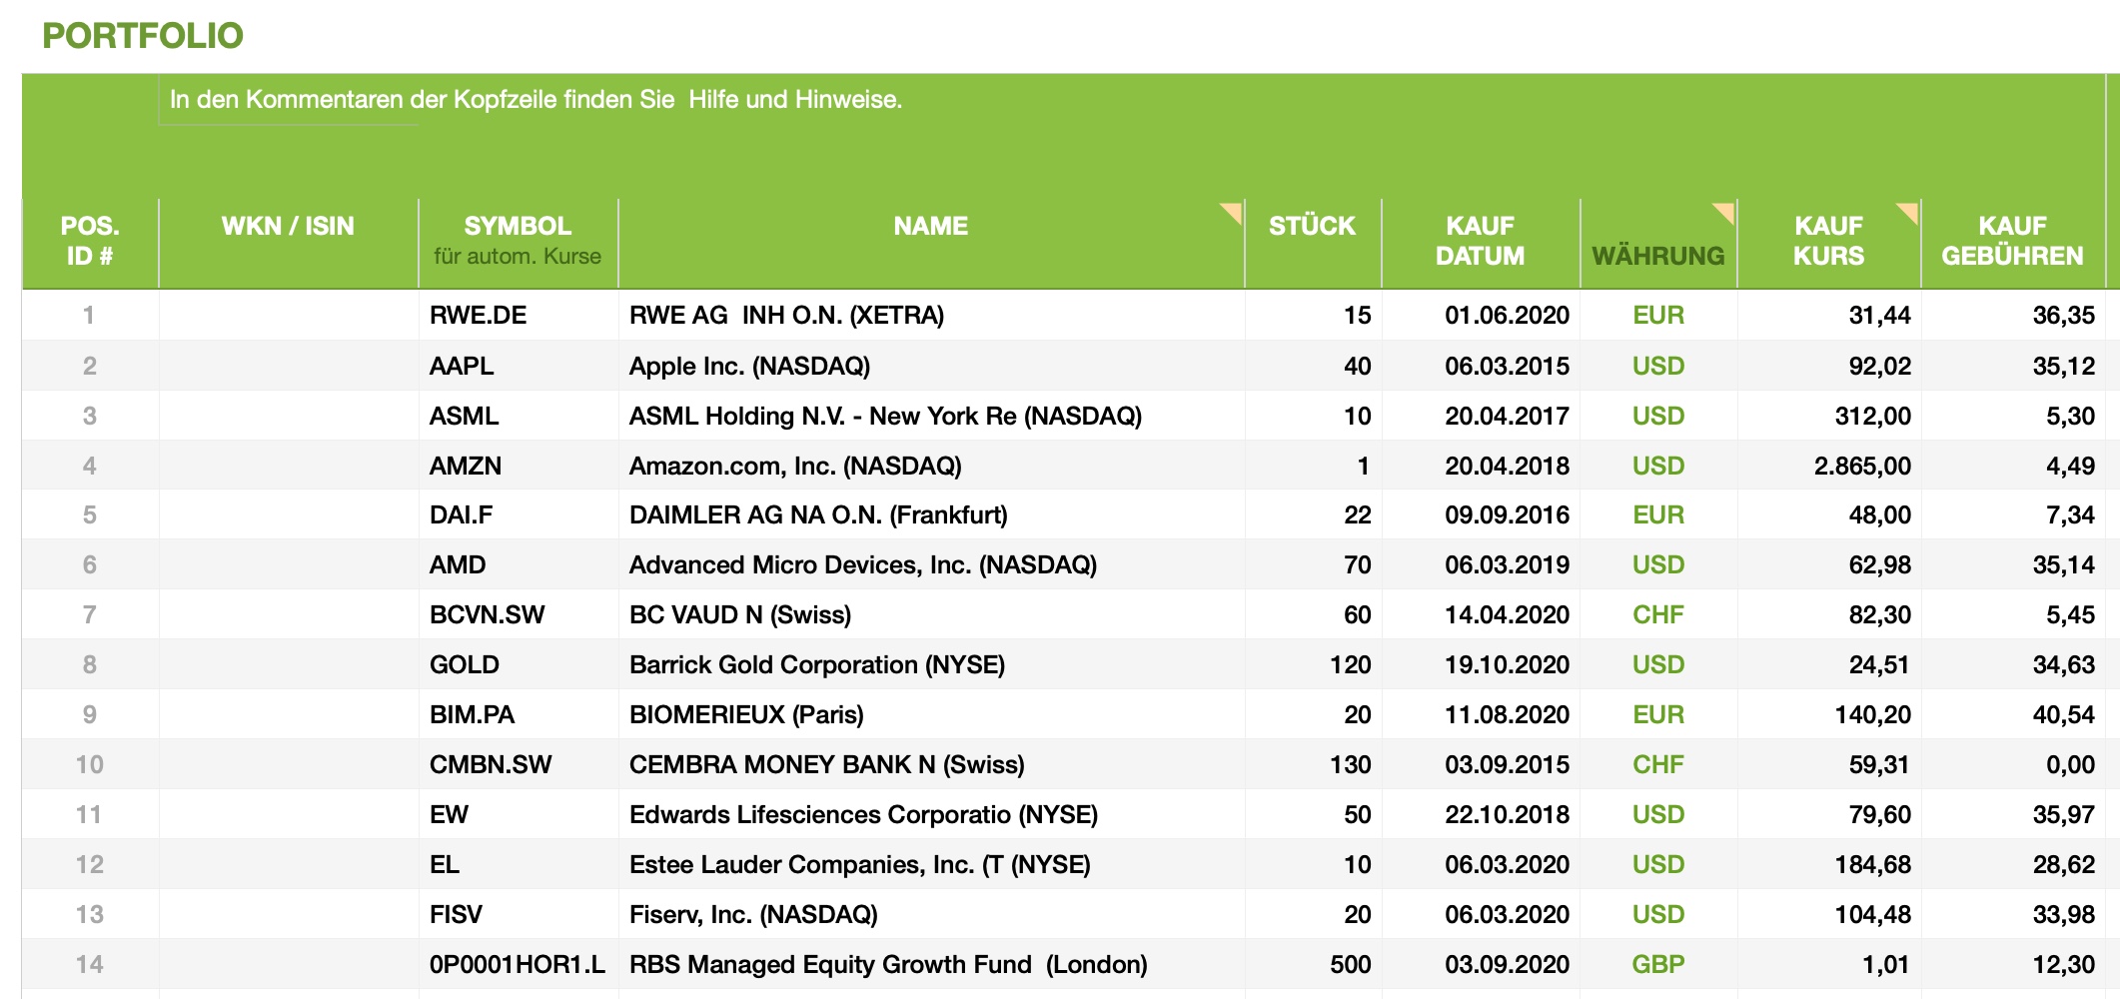Screen dimensions: 2120x999
Task: Select the AAPL symbol cell
Action: coord(462,366)
